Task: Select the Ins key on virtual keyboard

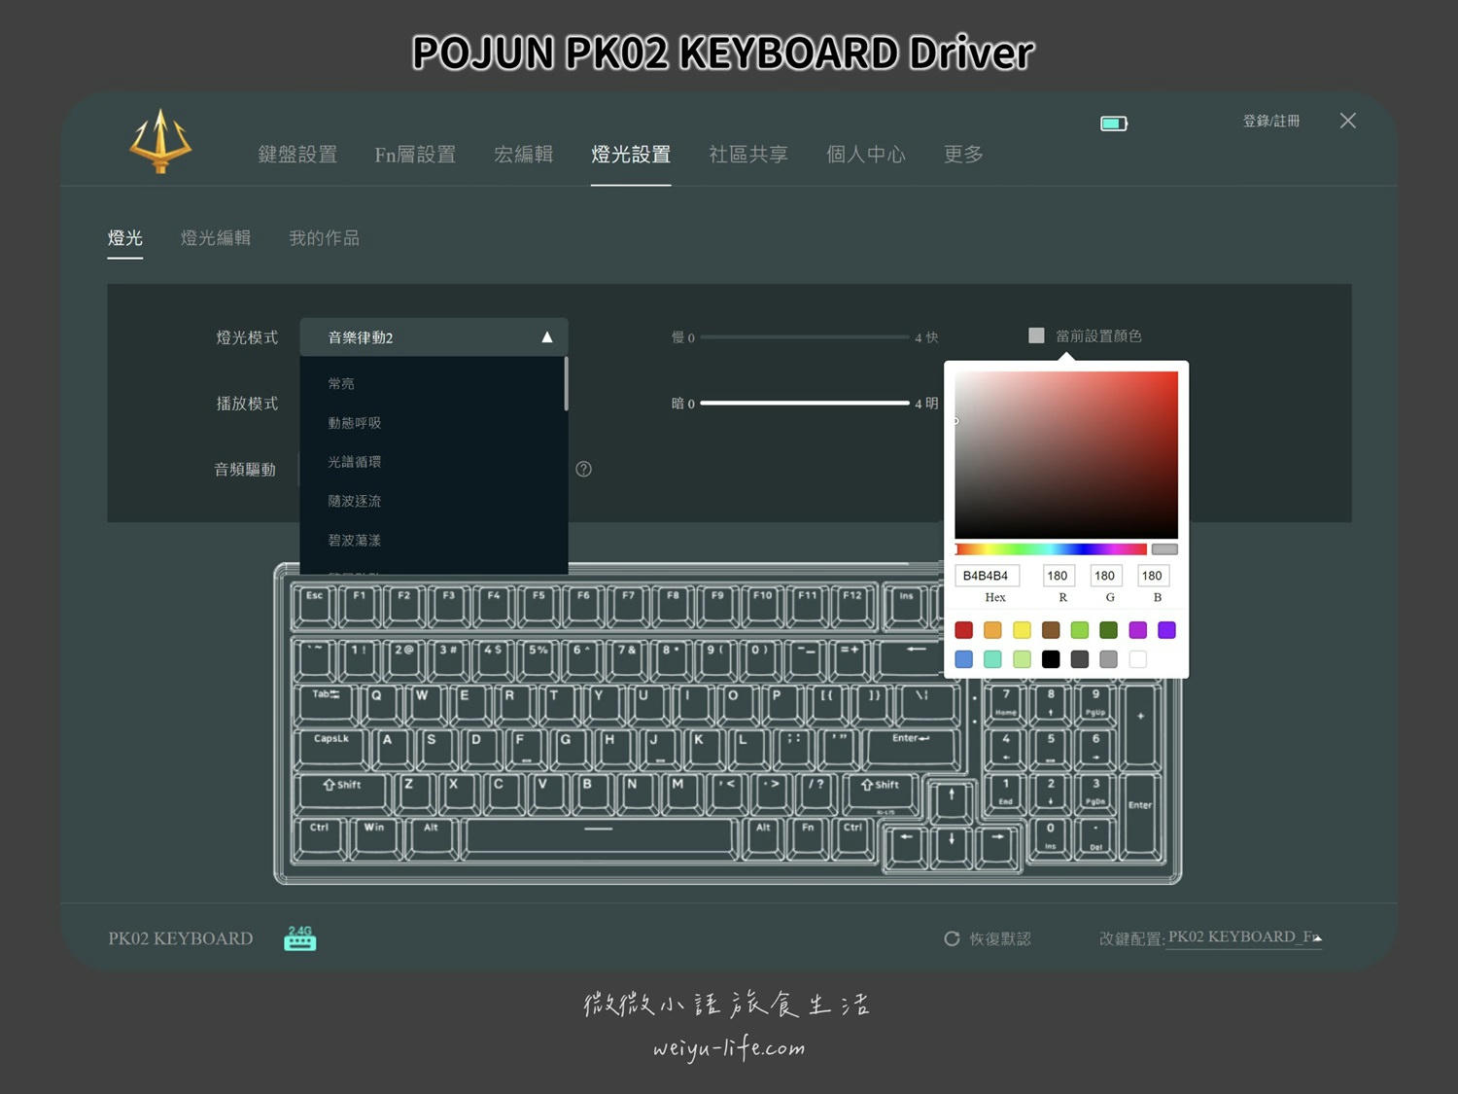Action: 906,605
